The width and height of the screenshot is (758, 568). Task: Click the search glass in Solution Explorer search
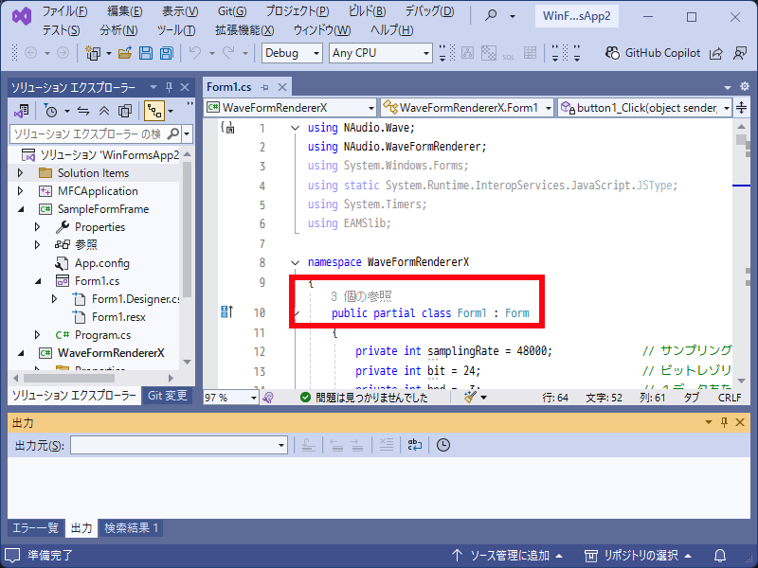pos(173,133)
